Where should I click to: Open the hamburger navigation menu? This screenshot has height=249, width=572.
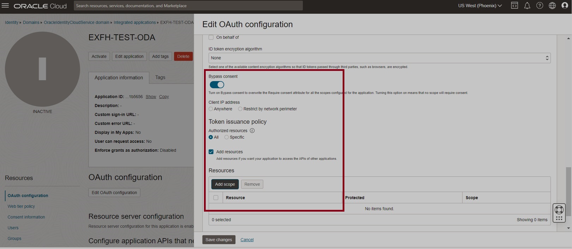5,6
